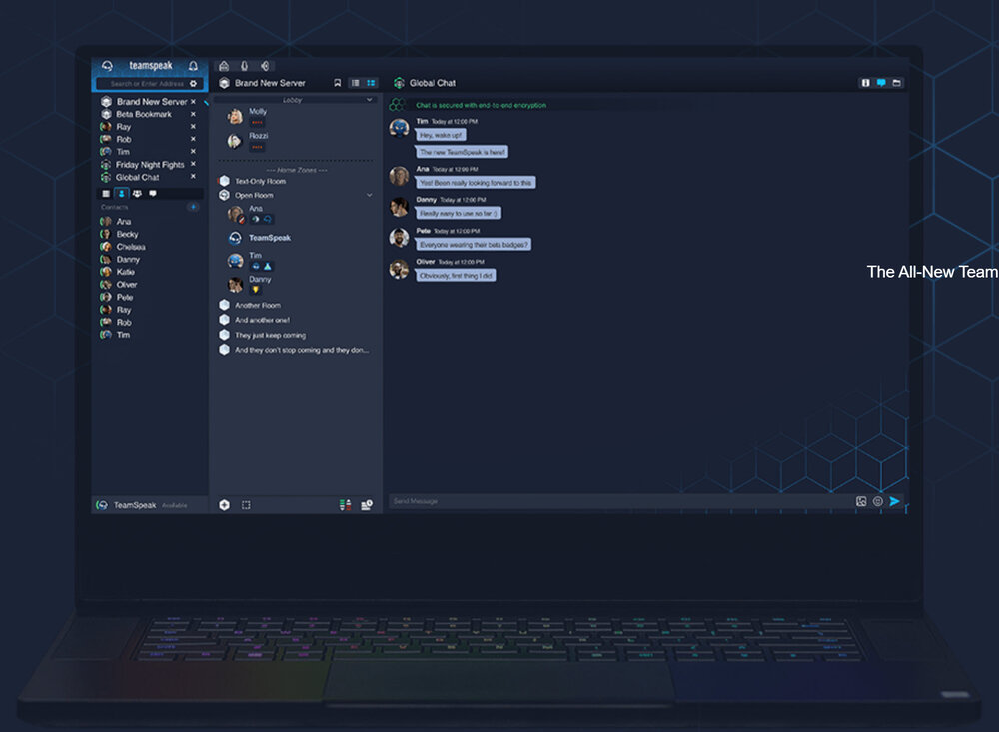The height and width of the screenshot is (732, 999).
Task: Send the message with arrow icon
Action: pyautogui.click(x=894, y=501)
